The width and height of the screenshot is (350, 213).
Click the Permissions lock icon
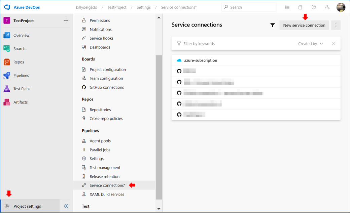[84, 20]
